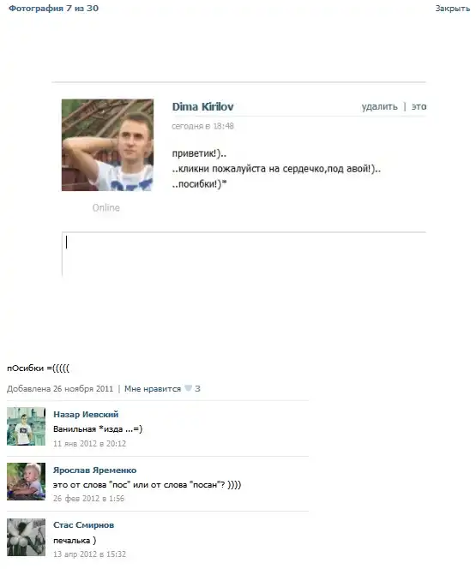This screenshot has height=569, width=476.
Task: Open Ярослав Яременко's profile name link
Action: pos(94,470)
